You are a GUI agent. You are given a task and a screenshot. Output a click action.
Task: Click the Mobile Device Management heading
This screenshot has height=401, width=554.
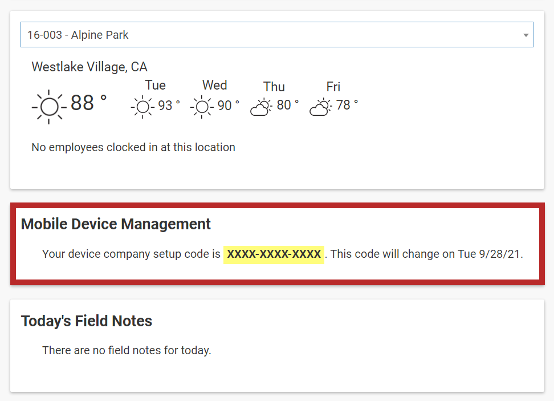click(116, 224)
